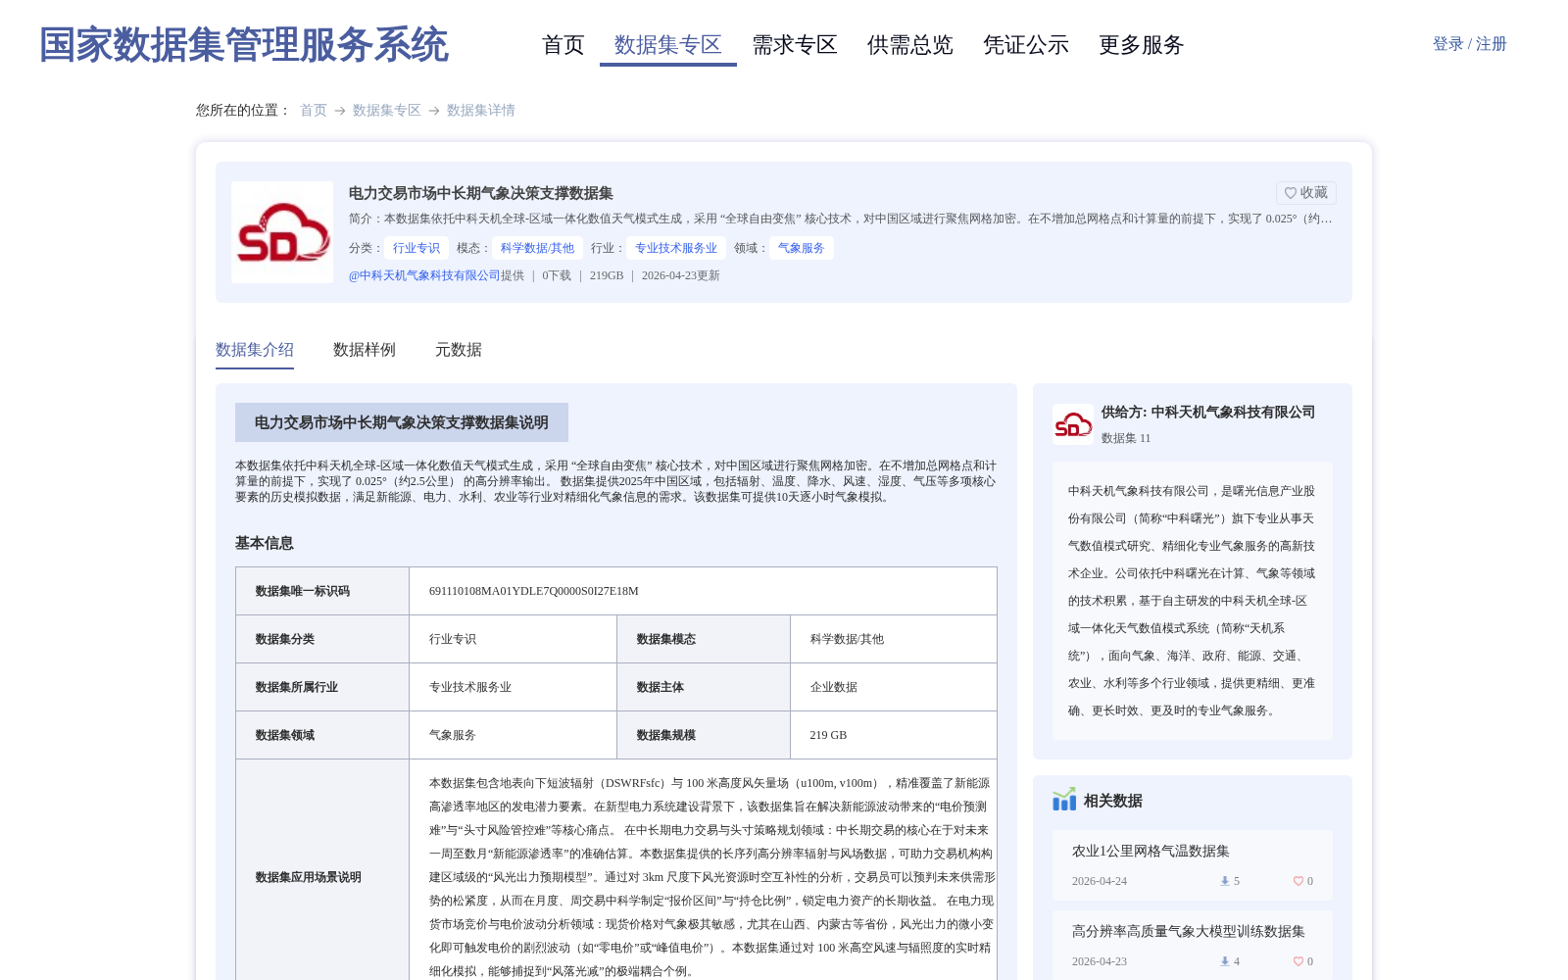1568x980 pixels.
Task: Click the 收藏 button
Action: tap(1306, 193)
